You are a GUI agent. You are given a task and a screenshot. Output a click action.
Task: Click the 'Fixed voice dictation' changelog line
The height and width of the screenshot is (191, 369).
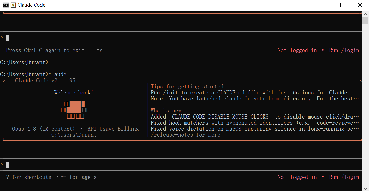[x=255, y=129]
